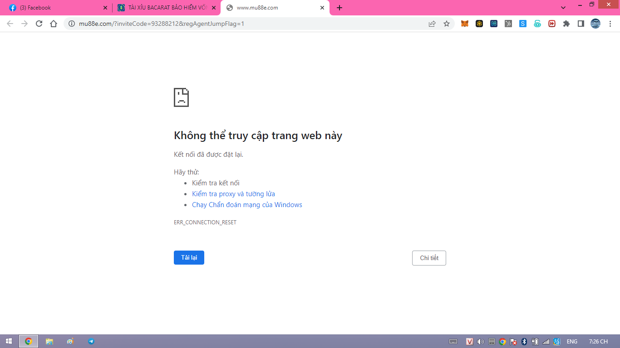Check the battery power status icon

[535, 342]
